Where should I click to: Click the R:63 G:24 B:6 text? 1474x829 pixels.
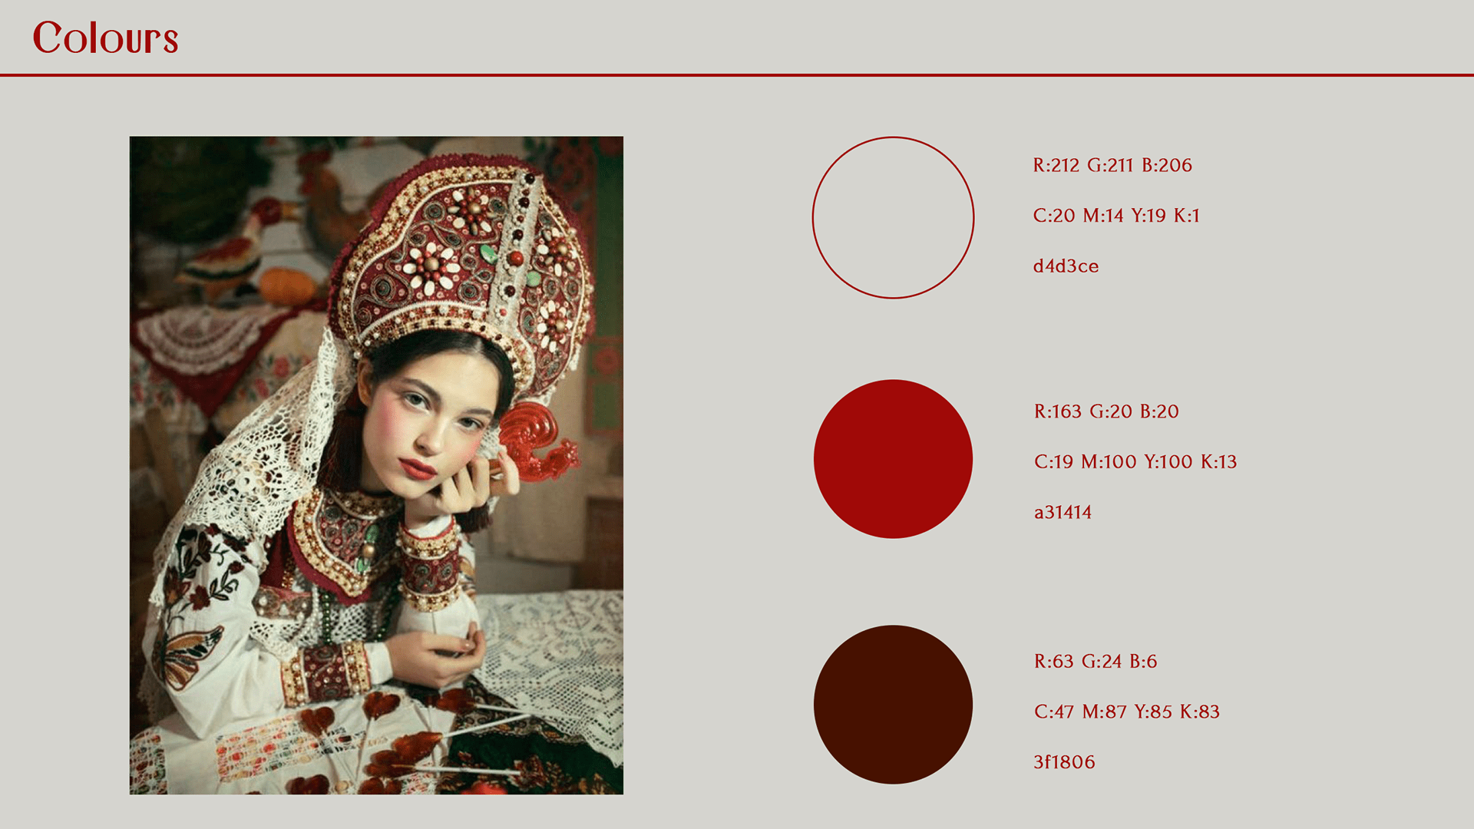[x=1096, y=662]
